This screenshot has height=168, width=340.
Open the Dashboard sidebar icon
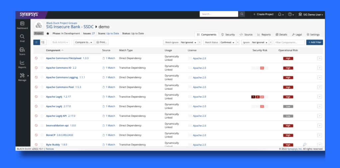click(22, 25)
